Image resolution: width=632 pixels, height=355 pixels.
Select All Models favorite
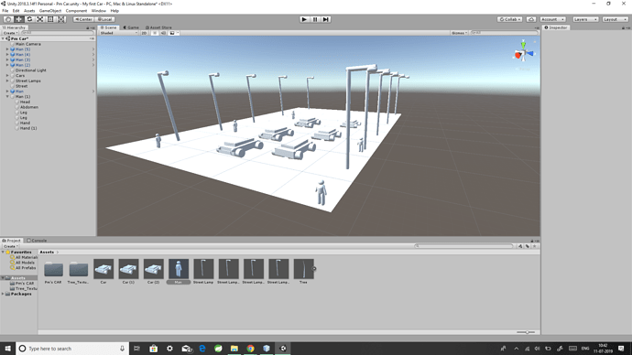tap(25, 263)
